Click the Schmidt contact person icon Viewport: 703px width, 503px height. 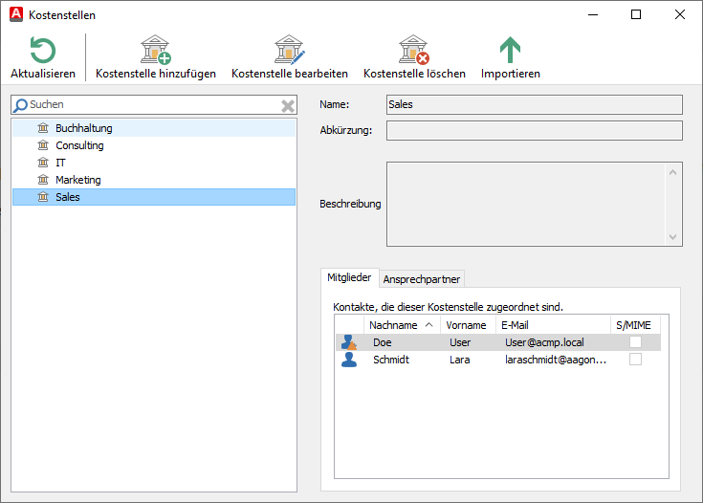(x=349, y=360)
